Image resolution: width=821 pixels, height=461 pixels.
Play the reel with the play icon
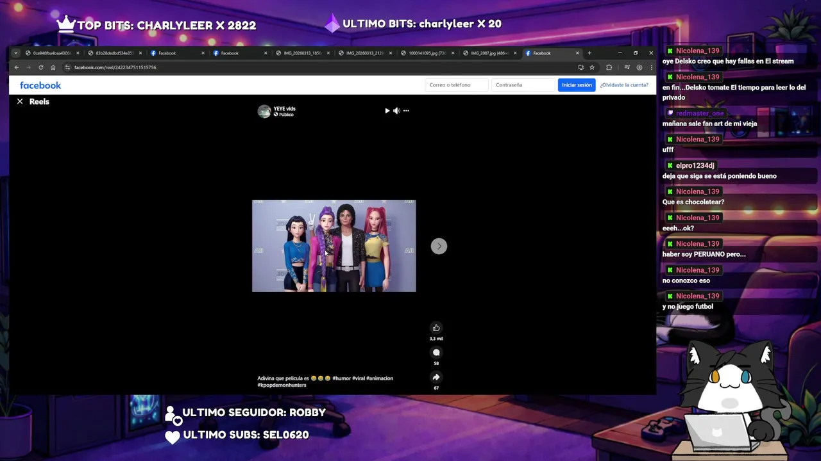387,111
